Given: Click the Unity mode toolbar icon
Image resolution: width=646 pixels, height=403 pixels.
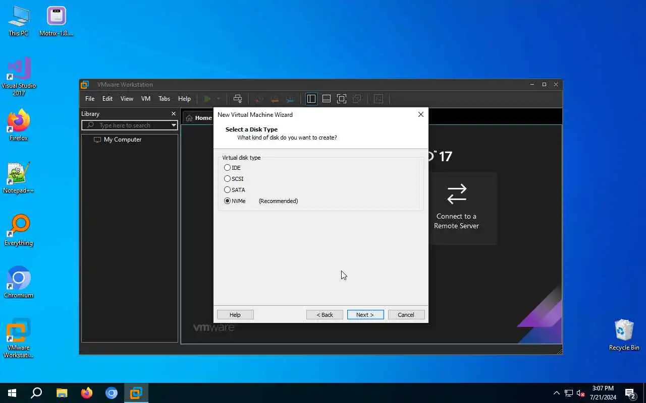Looking at the screenshot, I should (x=357, y=99).
